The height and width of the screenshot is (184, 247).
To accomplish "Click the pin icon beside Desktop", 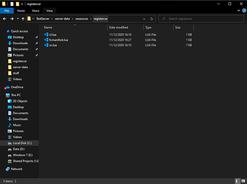I will pos(36,37).
